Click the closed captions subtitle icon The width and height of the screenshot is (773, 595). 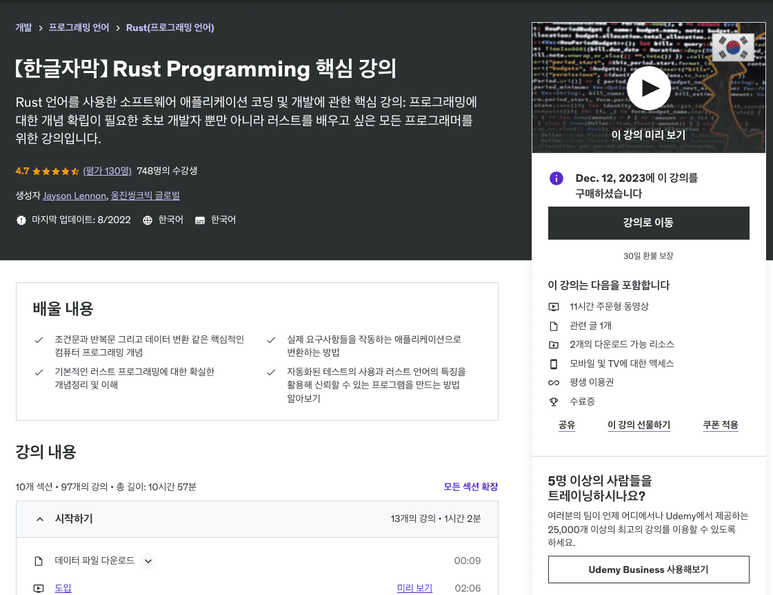coord(200,220)
